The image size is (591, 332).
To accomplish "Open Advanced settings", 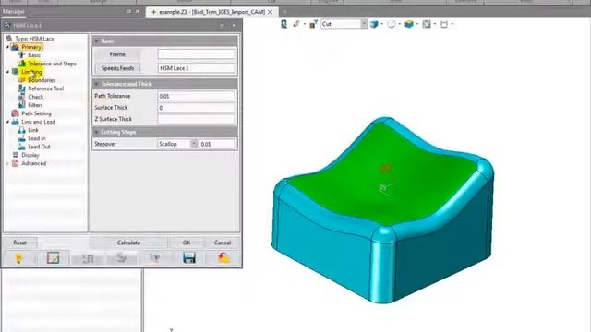I will tap(34, 163).
